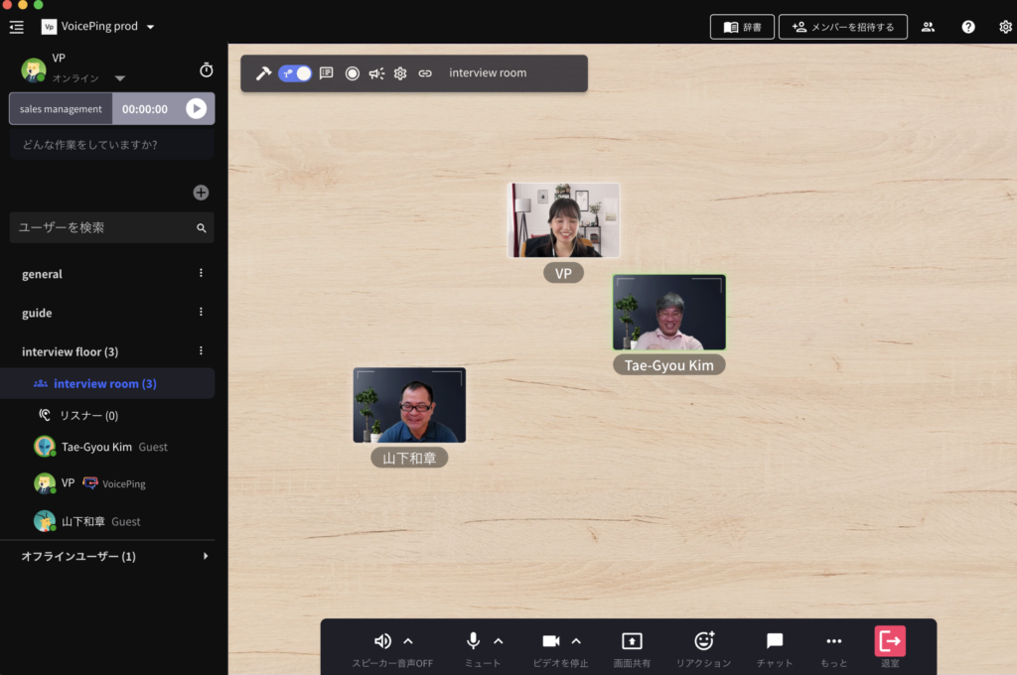The width and height of the screenshot is (1017, 675).
Task: Leave the room with the red exit button
Action: pos(890,641)
